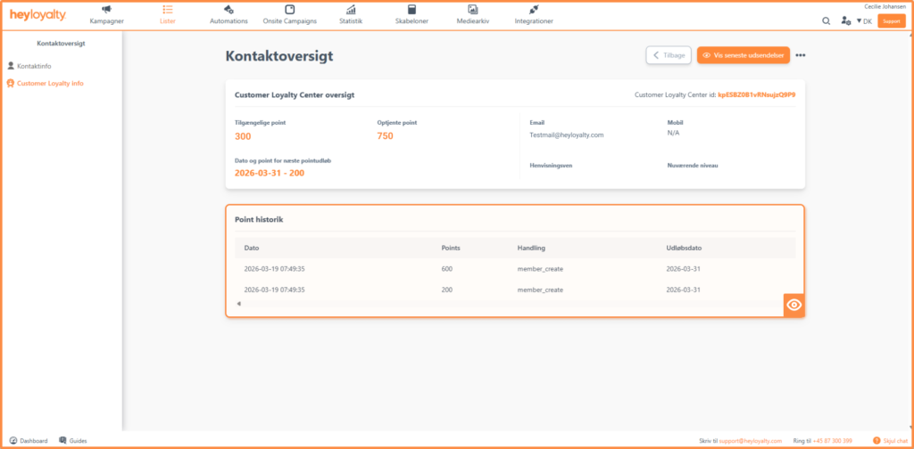Toggle the eye icon on Point historik

pos(794,306)
